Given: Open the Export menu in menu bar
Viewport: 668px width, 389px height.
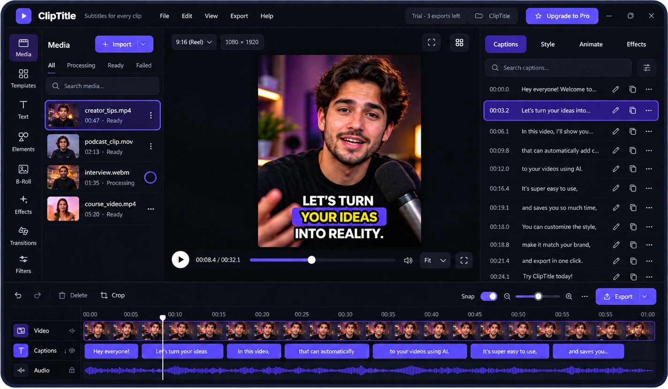Looking at the screenshot, I should coord(239,16).
